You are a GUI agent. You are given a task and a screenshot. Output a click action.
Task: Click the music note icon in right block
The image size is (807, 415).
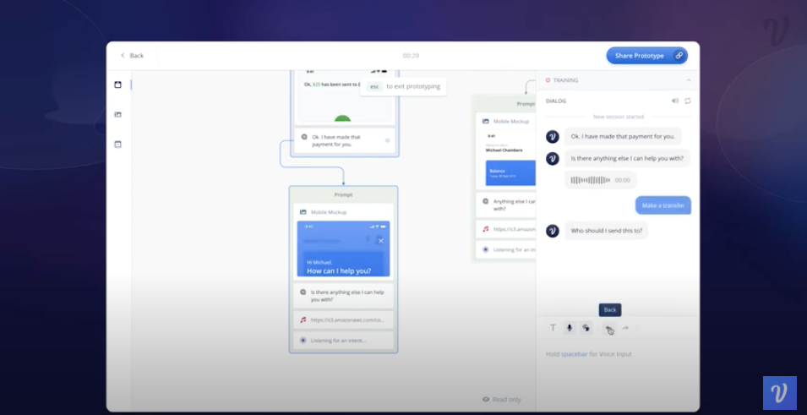point(485,229)
